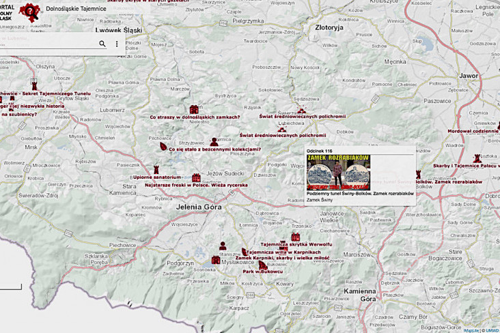Click the Dolnośląskie Tajemnice map logo

click(x=30, y=10)
